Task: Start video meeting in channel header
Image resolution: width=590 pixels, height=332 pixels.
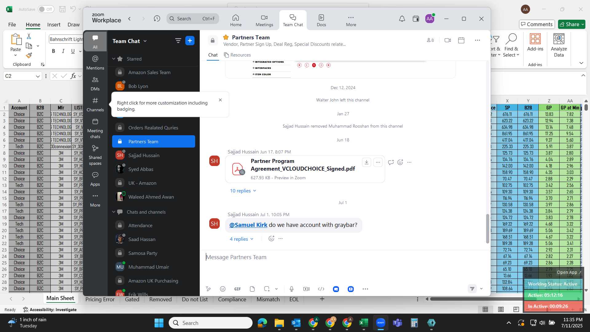Action: click(447, 40)
